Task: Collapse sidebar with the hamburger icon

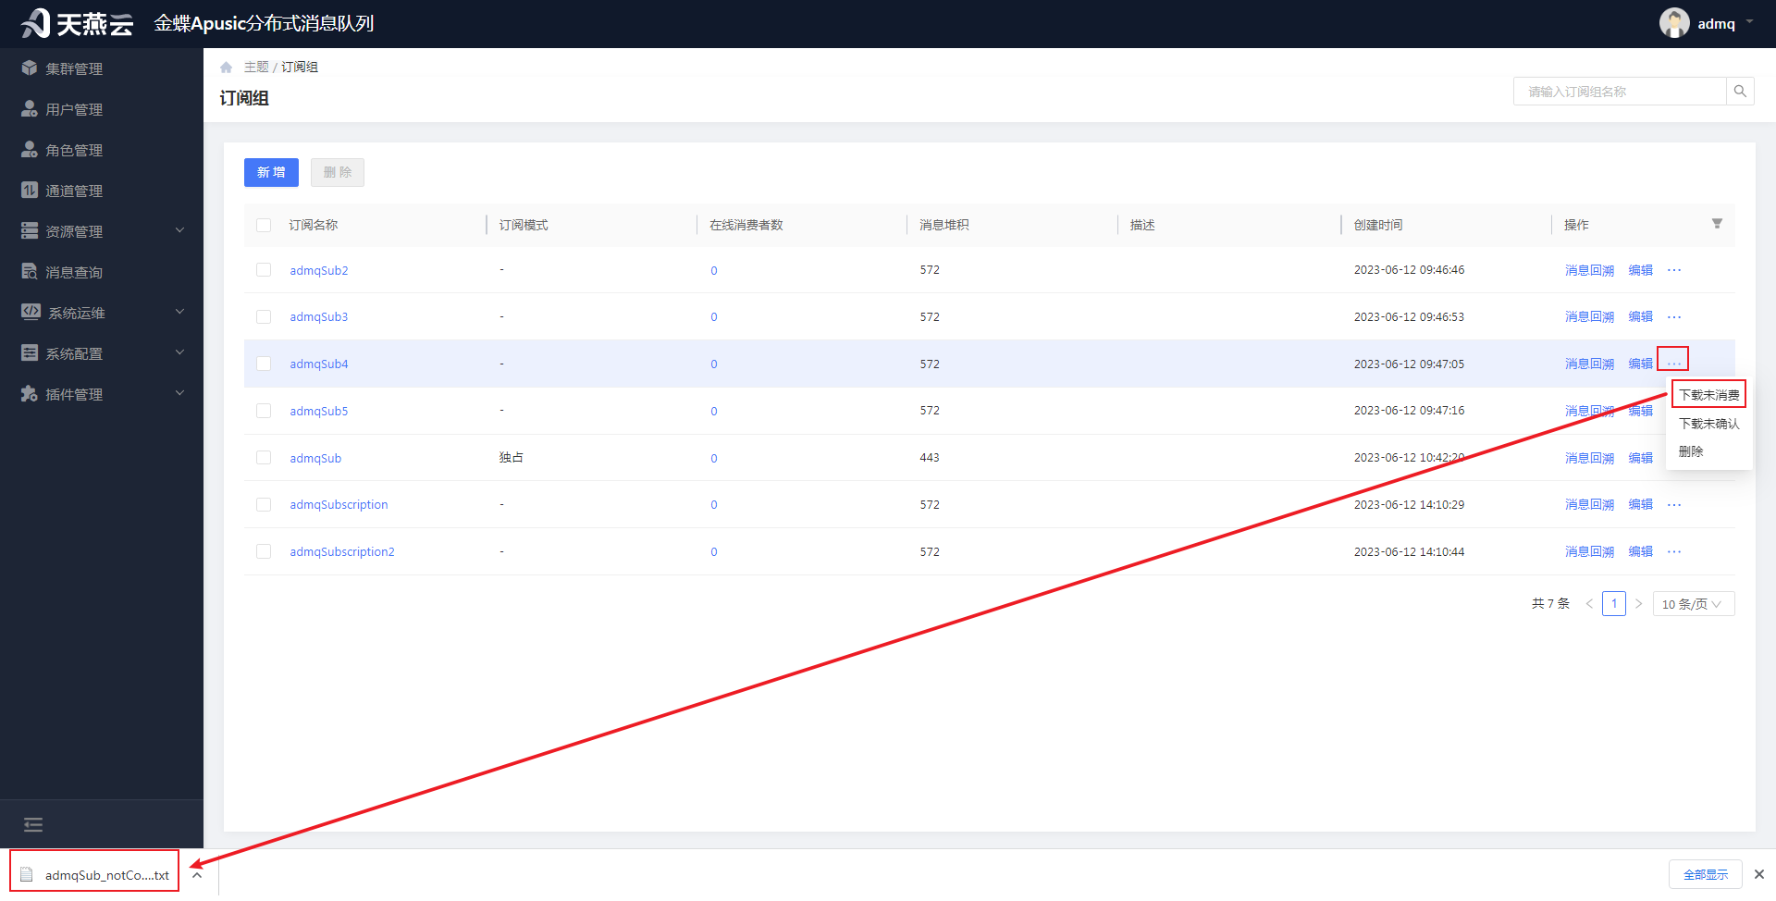Action: [33, 824]
